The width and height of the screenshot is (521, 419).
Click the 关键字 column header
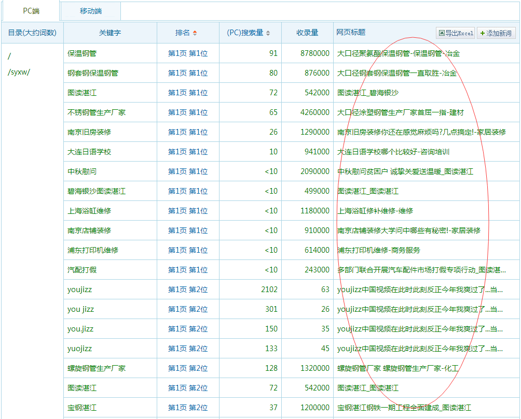click(x=110, y=33)
